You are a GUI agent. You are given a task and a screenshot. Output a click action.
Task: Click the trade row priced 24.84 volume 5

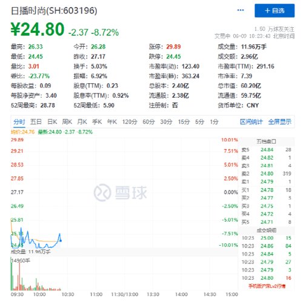pyautogui.click(x=267, y=254)
